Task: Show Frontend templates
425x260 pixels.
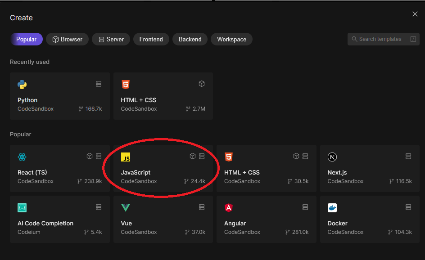Action: pos(151,39)
